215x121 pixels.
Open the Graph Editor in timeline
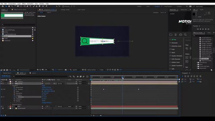click(x=87, y=77)
